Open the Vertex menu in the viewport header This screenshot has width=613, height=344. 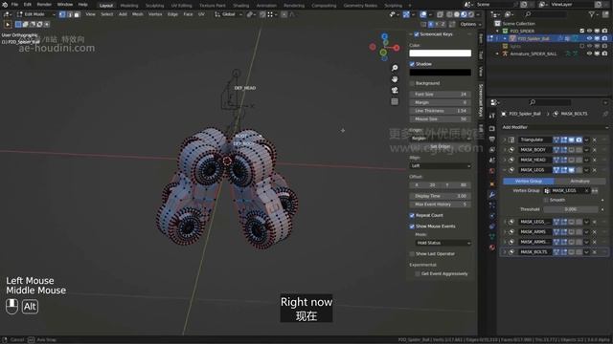(155, 14)
